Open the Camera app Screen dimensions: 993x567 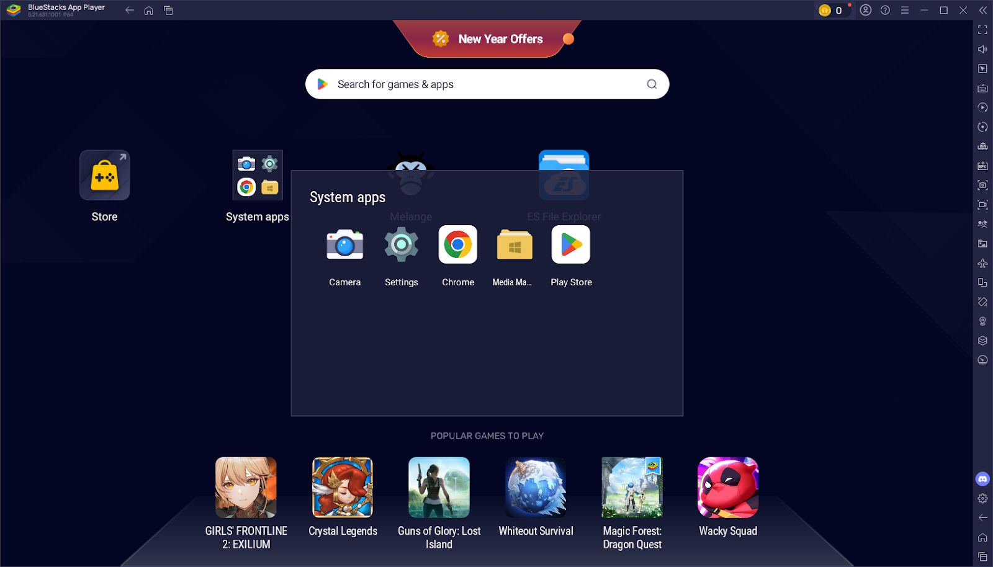(x=344, y=244)
